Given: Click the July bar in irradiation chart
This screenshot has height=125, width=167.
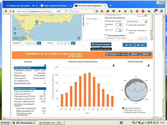Looking at the screenshot, I should [90, 90].
